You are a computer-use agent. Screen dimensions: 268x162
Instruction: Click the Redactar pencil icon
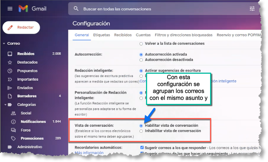pyautogui.click(x=10, y=28)
